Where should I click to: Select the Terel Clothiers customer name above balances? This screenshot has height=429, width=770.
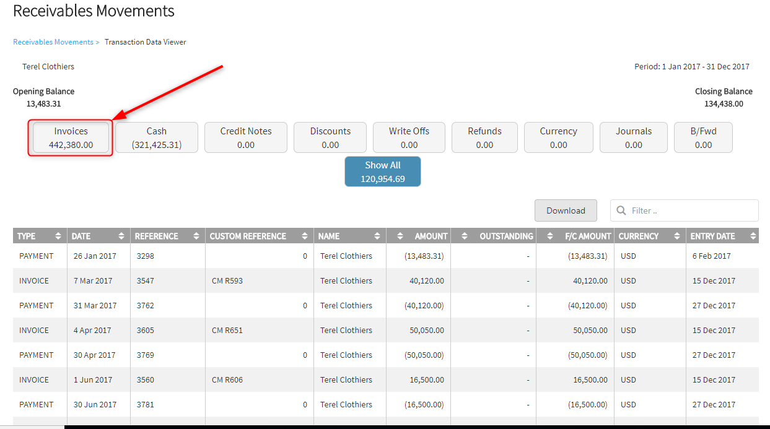(x=48, y=66)
